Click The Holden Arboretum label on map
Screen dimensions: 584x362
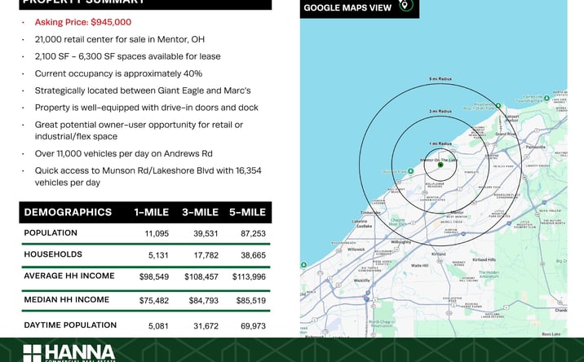pyautogui.click(x=489, y=275)
